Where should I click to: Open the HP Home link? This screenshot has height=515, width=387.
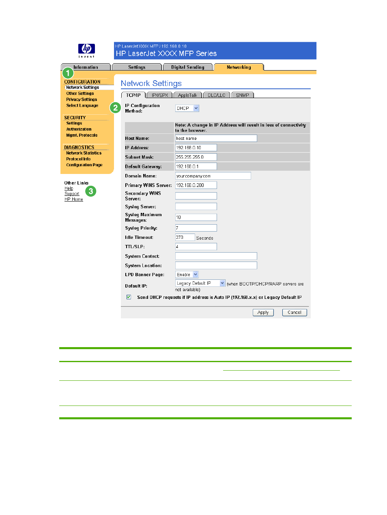click(74, 200)
